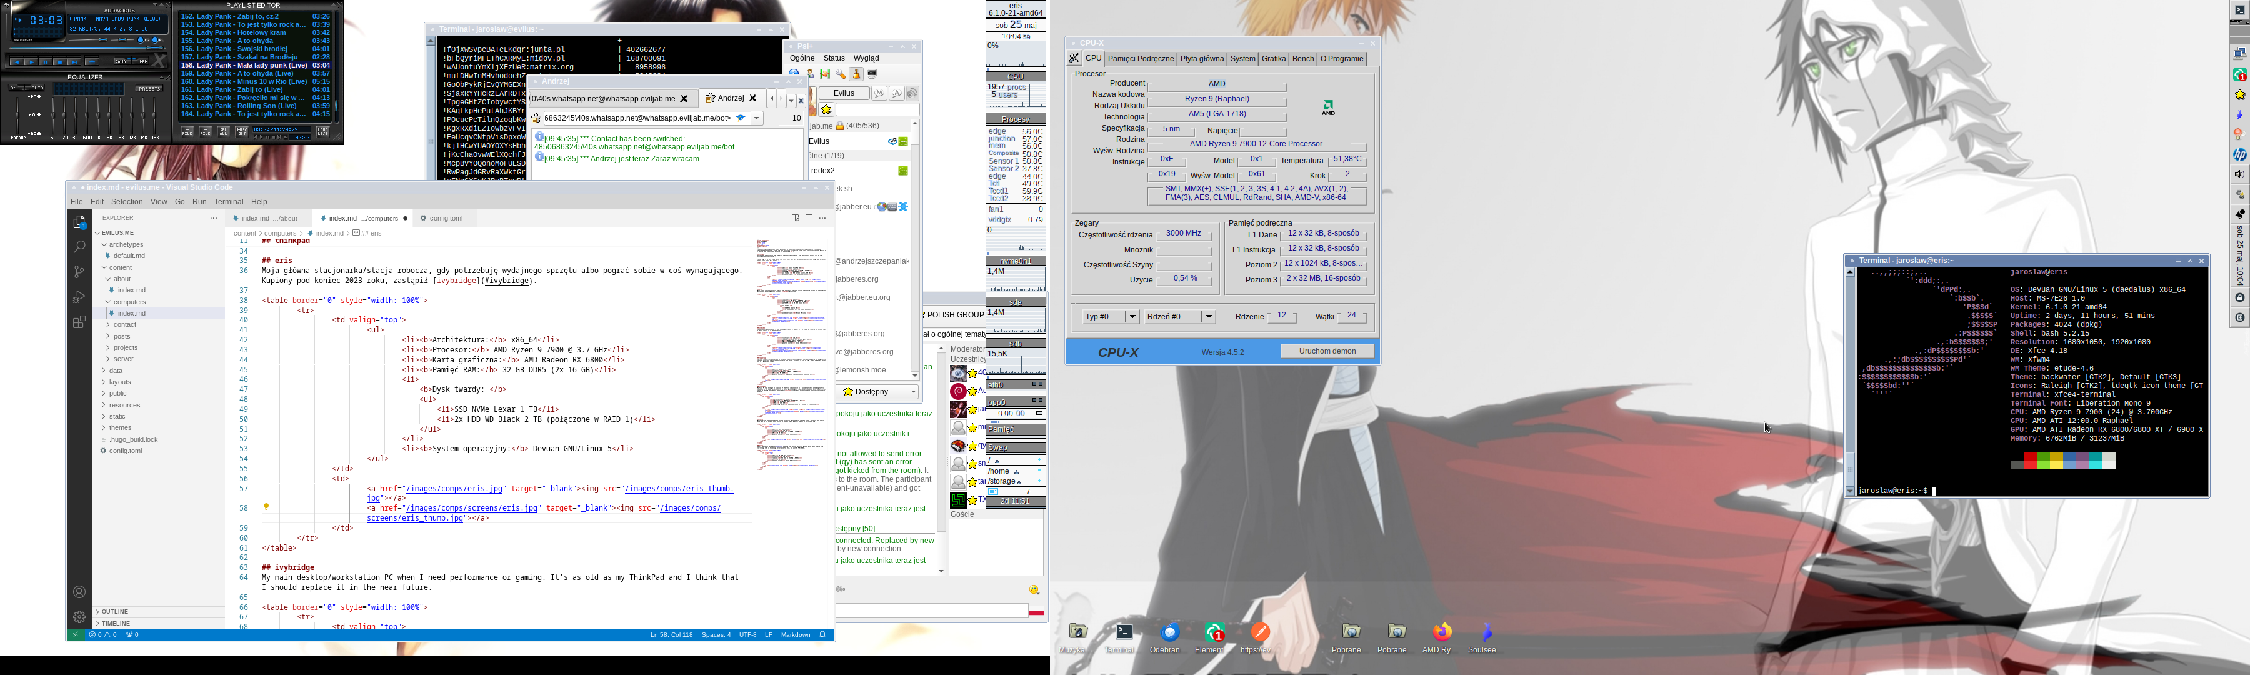This screenshot has height=675, width=2250.
Task: Skip to next track in Audacious
Action: pyautogui.click(x=74, y=62)
